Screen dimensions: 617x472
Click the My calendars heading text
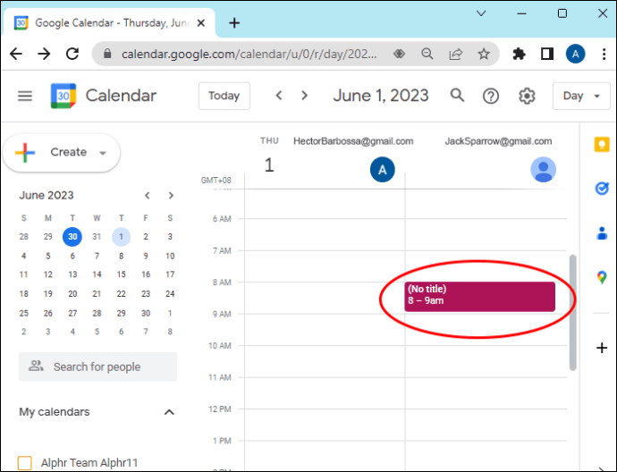(55, 412)
